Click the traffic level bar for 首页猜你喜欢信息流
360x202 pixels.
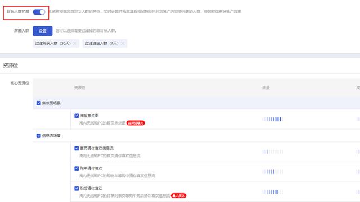(272, 151)
